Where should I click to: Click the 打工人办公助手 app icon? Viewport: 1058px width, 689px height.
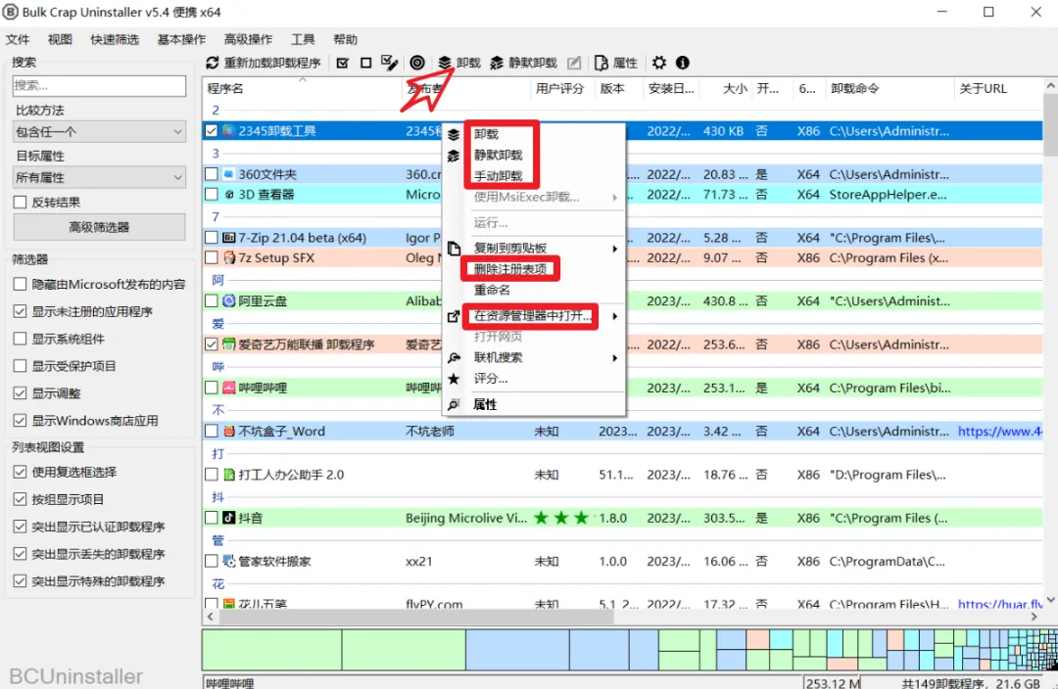(x=229, y=475)
